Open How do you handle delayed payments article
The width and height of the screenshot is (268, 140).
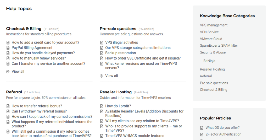43,53
